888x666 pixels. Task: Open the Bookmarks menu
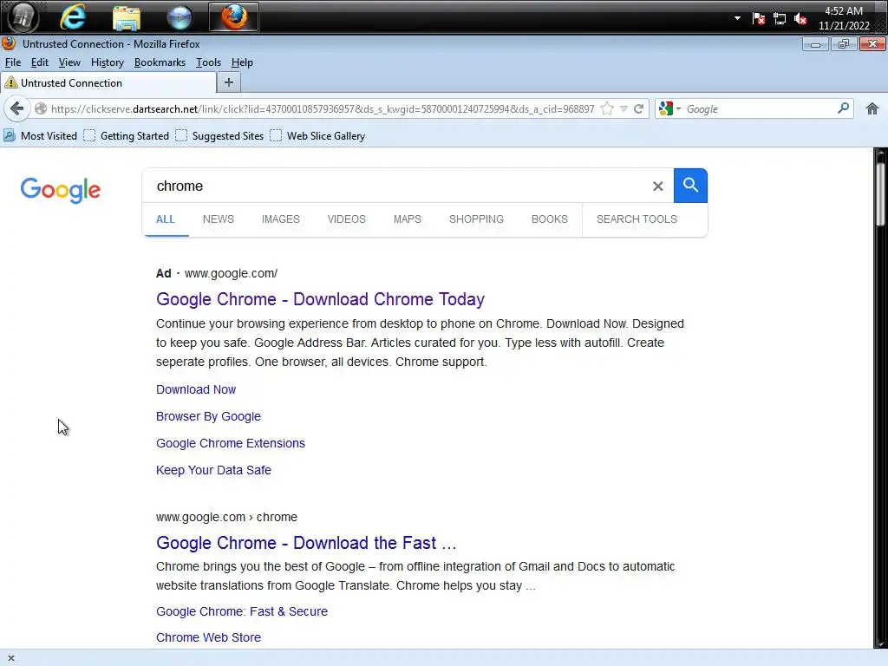point(160,62)
